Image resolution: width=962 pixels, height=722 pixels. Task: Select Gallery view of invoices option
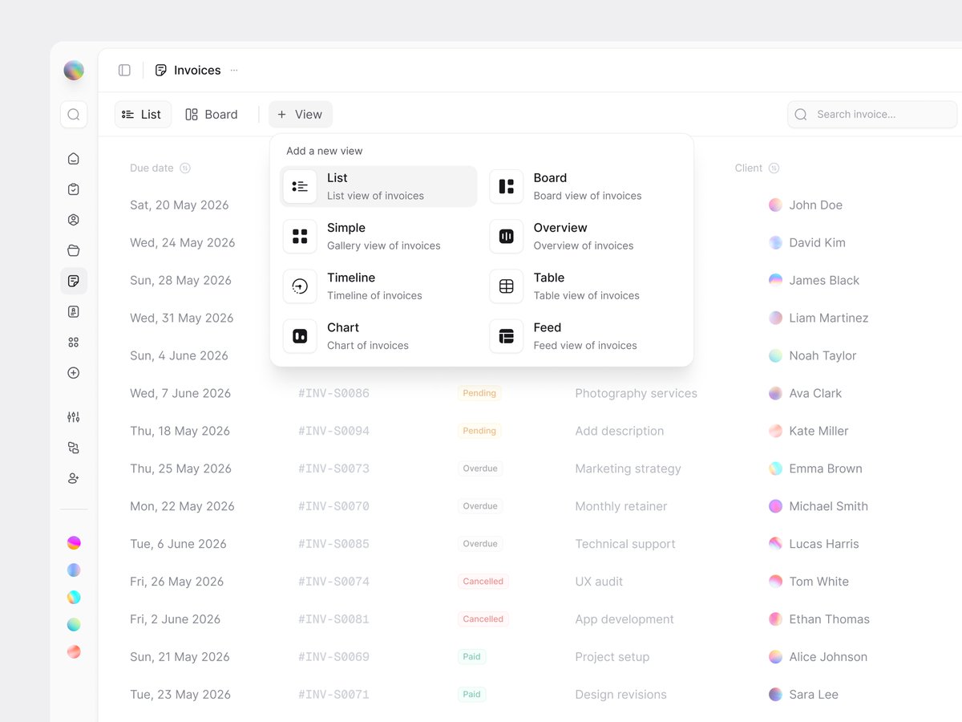(x=378, y=237)
